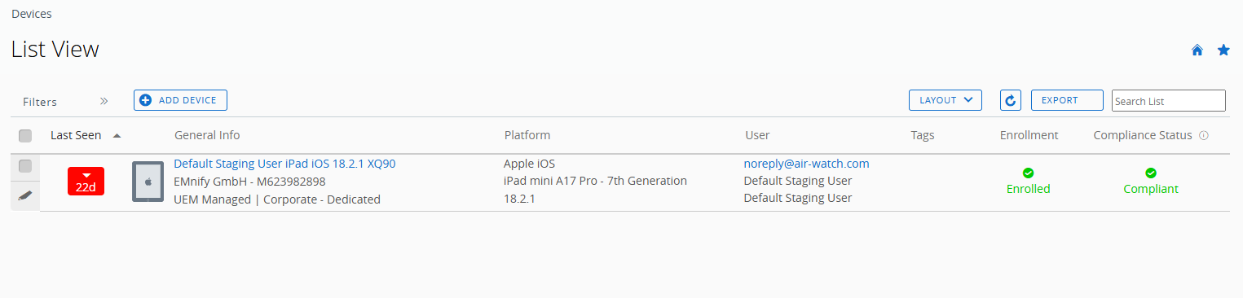
Task: Expand the Filters panel chevrons
Action: click(x=104, y=102)
